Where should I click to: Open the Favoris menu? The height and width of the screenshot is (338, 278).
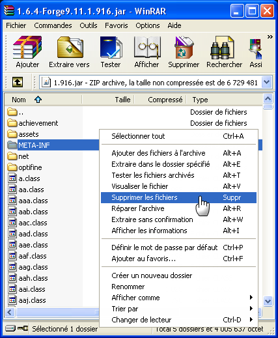click(x=117, y=25)
